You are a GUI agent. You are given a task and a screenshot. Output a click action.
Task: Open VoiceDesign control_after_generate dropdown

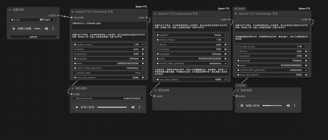click(x=272, y=70)
